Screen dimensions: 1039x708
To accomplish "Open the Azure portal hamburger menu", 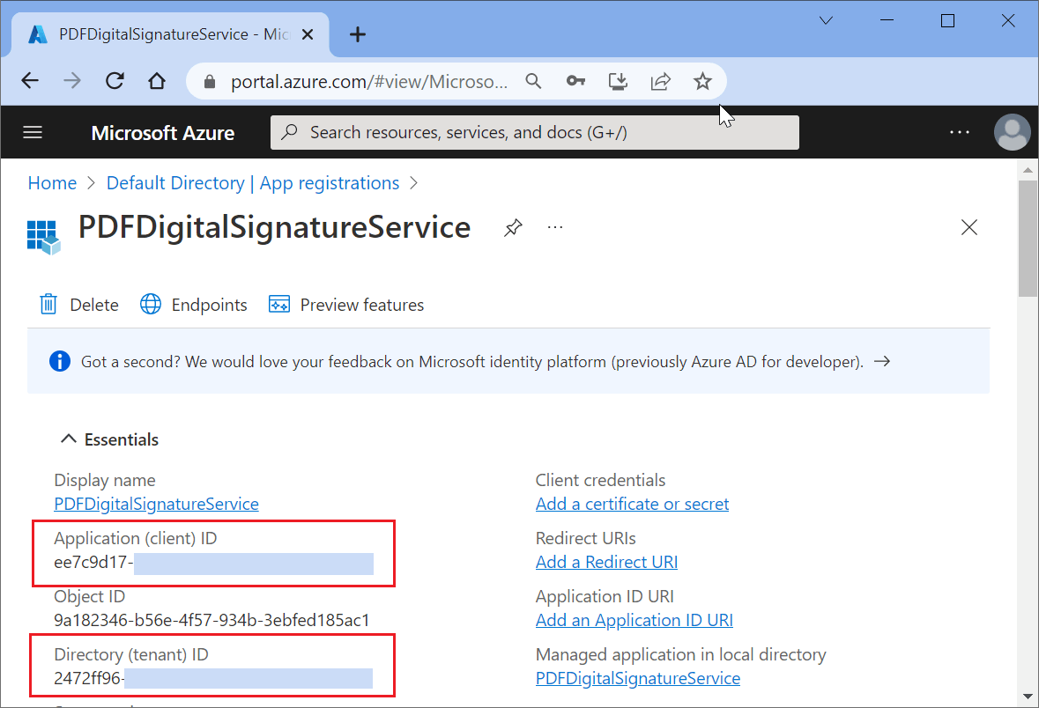I will tap(33, 132).
